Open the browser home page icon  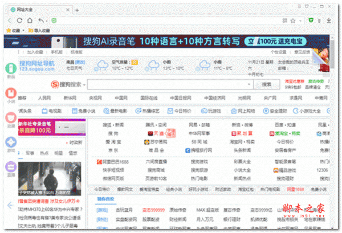coord(30,21)
